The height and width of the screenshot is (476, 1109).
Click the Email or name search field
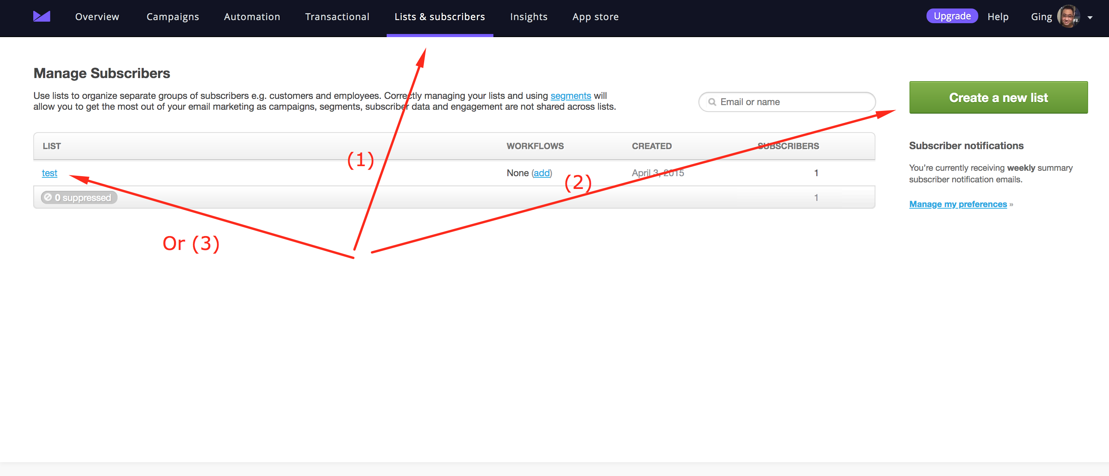click(787, 102)
